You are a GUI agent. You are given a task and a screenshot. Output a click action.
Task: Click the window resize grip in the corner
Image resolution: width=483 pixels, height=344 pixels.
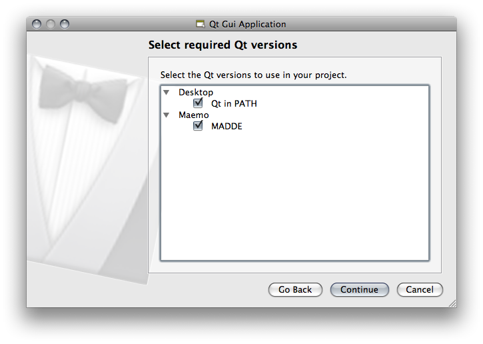452,303
